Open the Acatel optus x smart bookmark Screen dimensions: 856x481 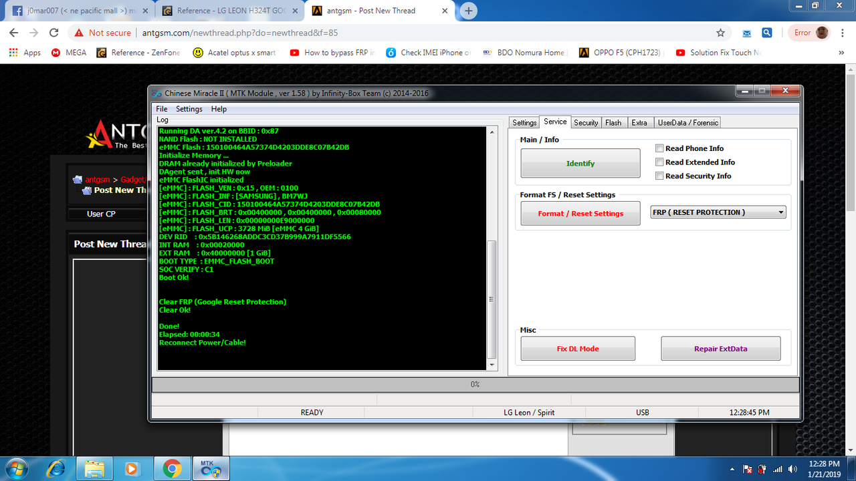point(234,53)
